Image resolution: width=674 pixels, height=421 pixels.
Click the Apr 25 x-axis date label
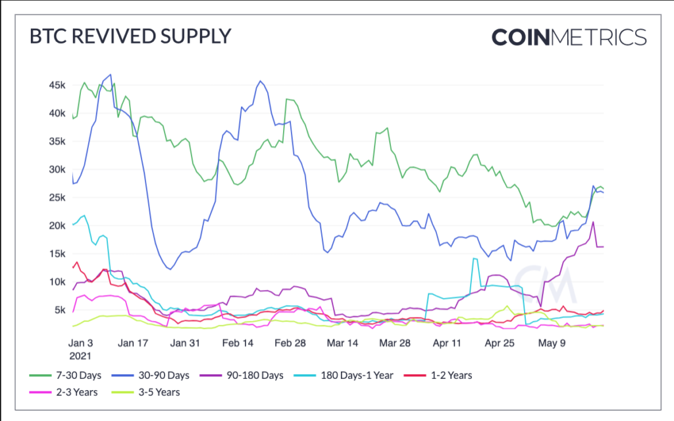click(500, 343)
